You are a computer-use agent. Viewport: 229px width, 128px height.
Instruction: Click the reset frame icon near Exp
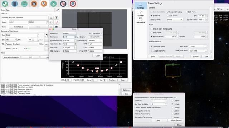coord(47,35)
